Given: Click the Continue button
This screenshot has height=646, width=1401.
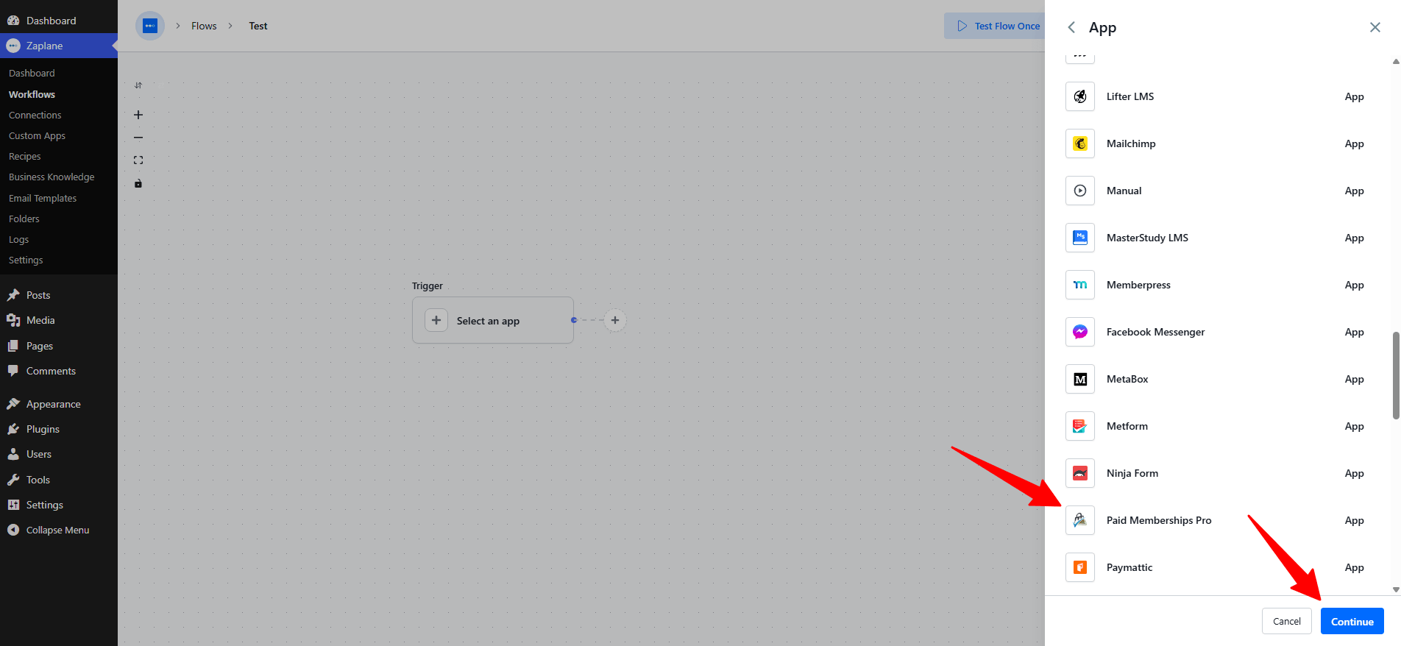Looking at the screenshot, I should (1352, 621).
